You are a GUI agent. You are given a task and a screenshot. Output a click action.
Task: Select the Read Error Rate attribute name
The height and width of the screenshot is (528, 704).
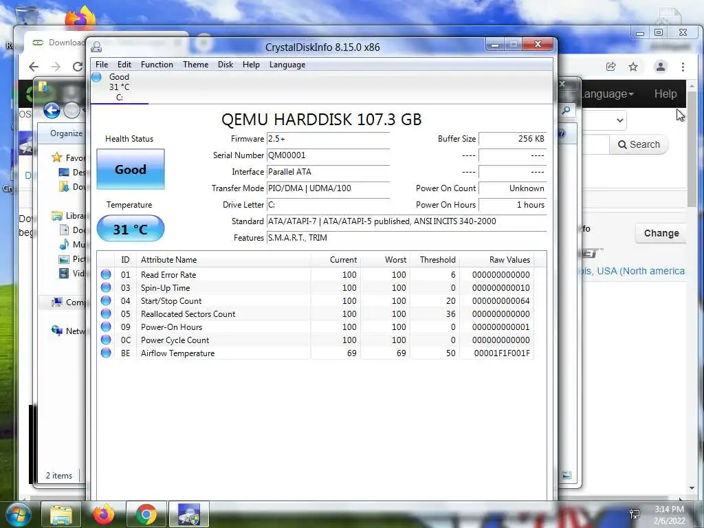(168, 275)
